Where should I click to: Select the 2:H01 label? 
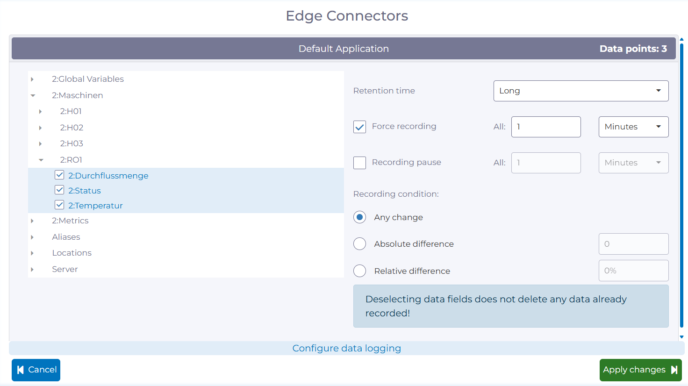[71, 111]
